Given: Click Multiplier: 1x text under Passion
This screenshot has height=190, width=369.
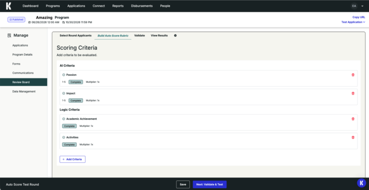Looking at the screenshot, I should pos(92,82).
